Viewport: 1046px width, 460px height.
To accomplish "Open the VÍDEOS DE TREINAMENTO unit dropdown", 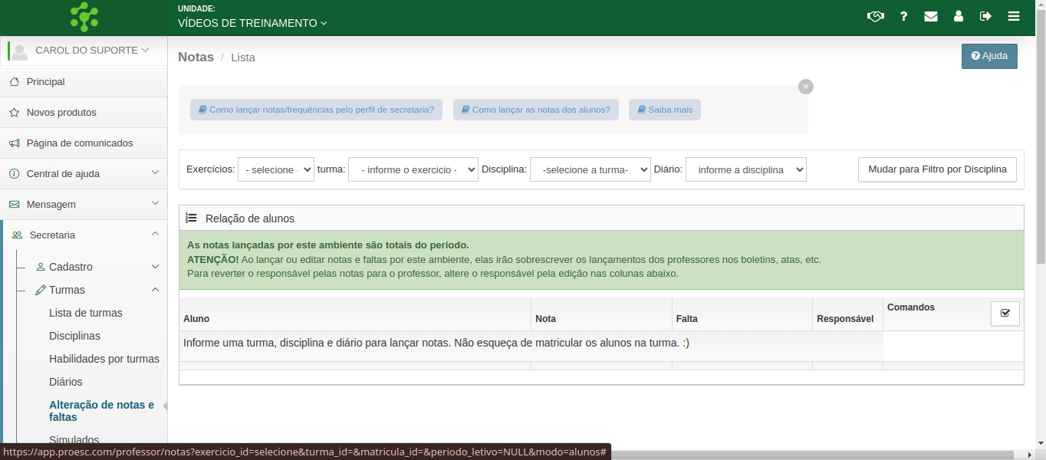I will [252, 23].
